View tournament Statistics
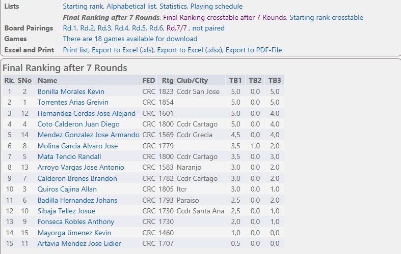Image resolution: width=401 pixels, height=254 pixels. [173, 7]
